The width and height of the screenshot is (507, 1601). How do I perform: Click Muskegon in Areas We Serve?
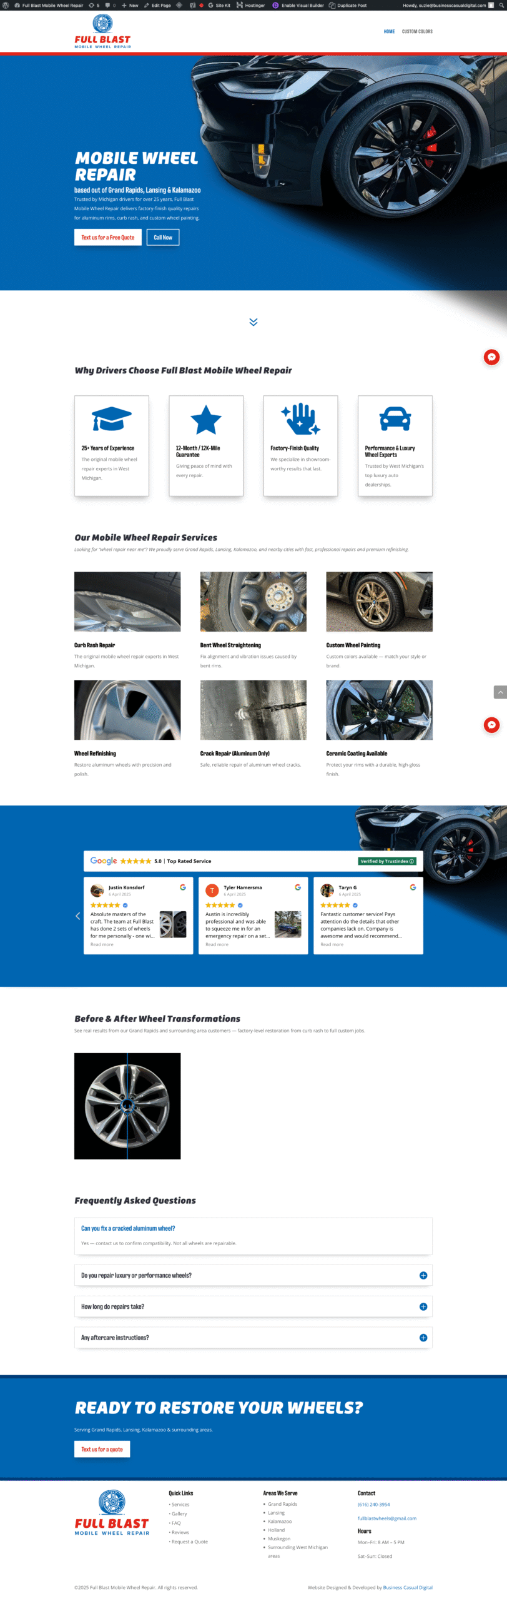point(279,1539)
